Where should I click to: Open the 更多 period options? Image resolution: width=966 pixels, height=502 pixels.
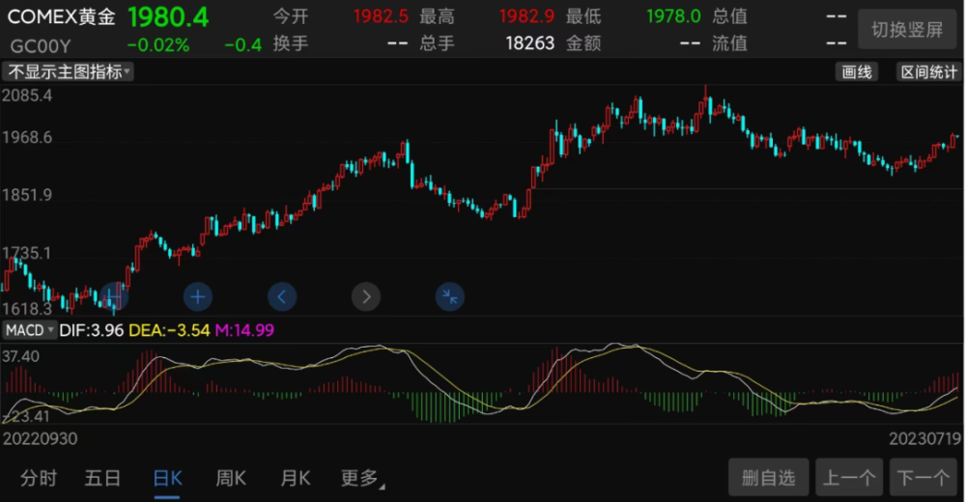coord(362,478)
